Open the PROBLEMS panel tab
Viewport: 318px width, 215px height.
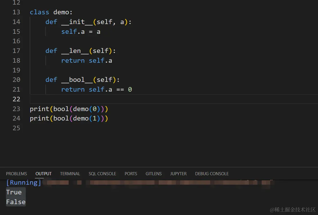click(16, 173)
